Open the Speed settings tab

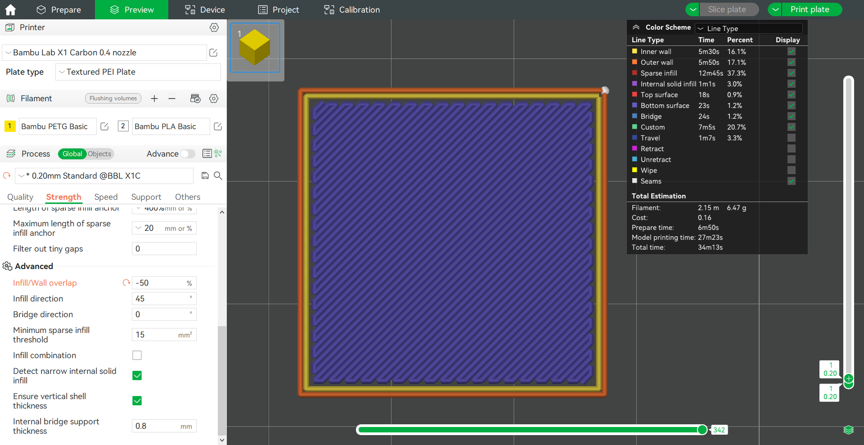pyautogui.click(x=106, y=197)
